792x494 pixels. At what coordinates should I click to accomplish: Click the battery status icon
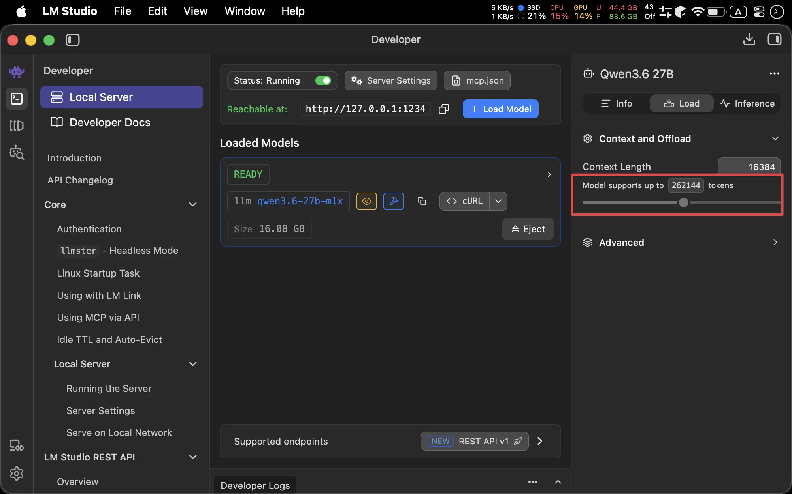[716, 11]
